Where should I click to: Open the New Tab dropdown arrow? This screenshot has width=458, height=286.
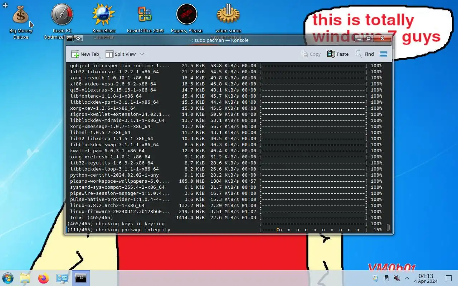tap(100, 58)
